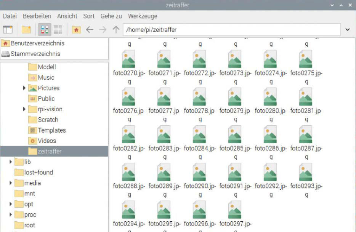Select the Videos folder in sidebar

(47, 141)
